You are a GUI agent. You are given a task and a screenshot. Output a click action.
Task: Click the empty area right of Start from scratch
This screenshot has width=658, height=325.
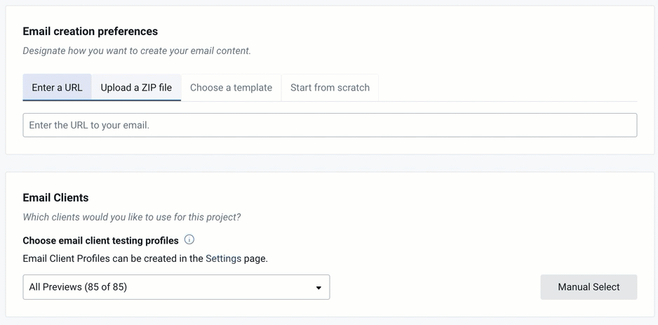click(508, 88)
